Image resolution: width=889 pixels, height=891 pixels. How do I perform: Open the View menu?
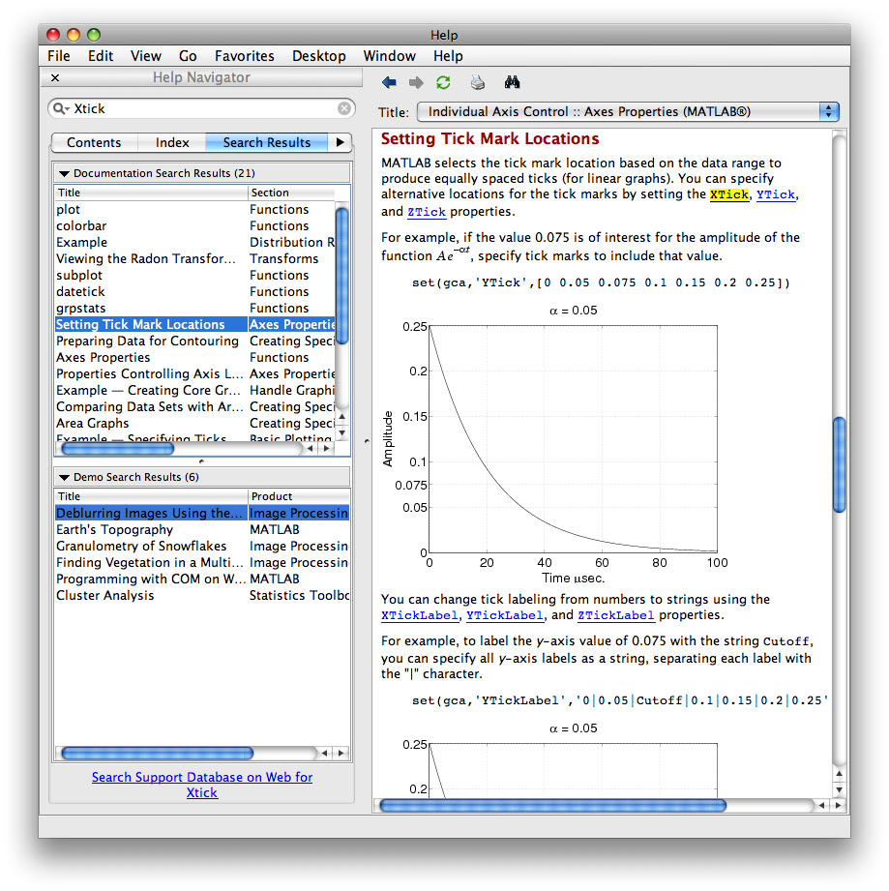point(146,56)
